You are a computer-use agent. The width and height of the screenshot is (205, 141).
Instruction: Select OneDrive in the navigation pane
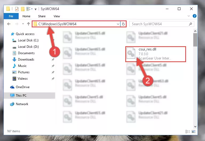[x=23, y=87]
